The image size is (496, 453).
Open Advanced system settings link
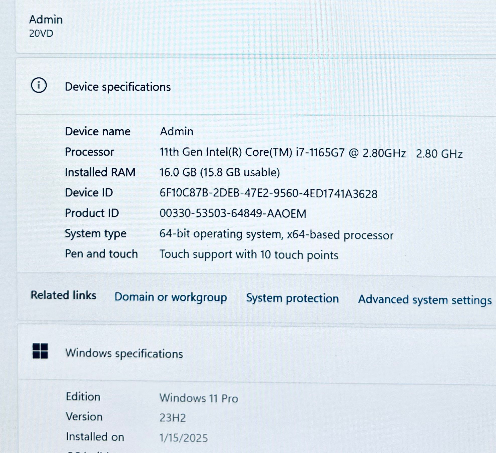(x=425, y=300)
